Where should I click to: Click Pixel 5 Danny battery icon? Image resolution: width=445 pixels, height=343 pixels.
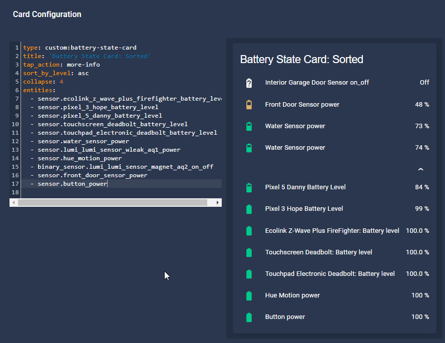click(249, 188)
